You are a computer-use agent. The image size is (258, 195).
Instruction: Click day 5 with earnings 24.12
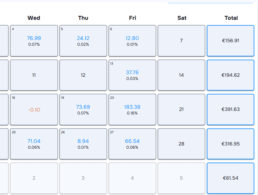83,41
